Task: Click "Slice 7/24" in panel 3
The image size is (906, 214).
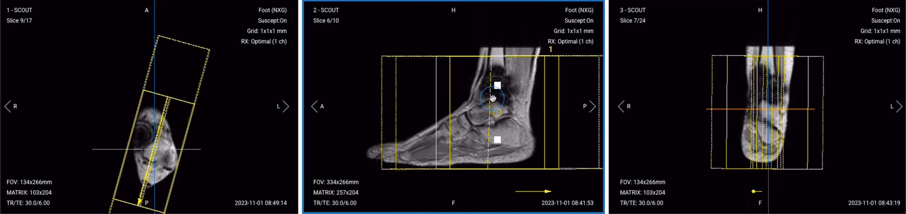Action: click(633, 20)
